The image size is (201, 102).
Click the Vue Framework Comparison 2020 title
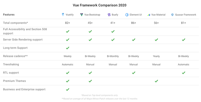click(x=100, y=5)
